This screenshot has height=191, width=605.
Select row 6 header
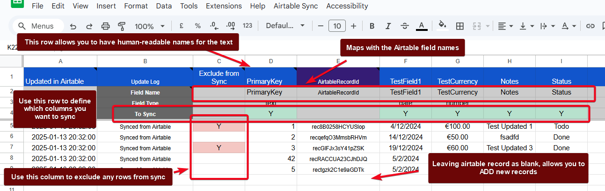point(12,137)
